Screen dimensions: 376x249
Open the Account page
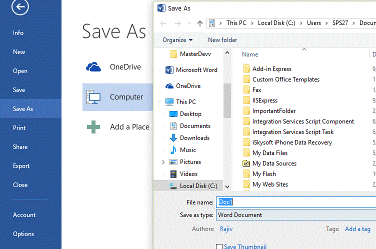[24, 215]
